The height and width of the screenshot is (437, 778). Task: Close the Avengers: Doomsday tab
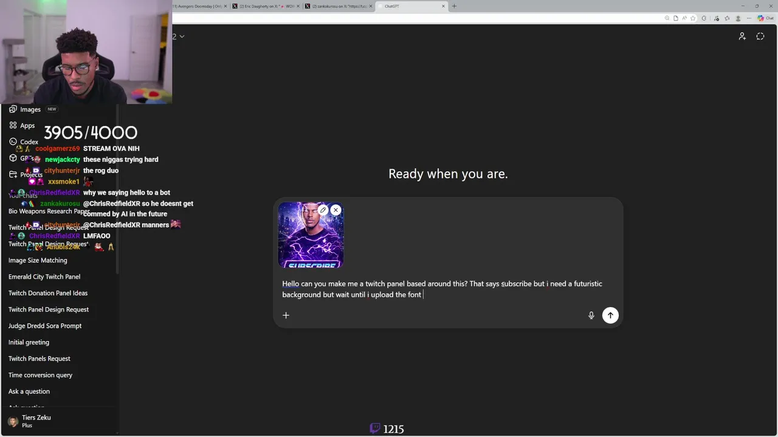[x=225, y=6]
